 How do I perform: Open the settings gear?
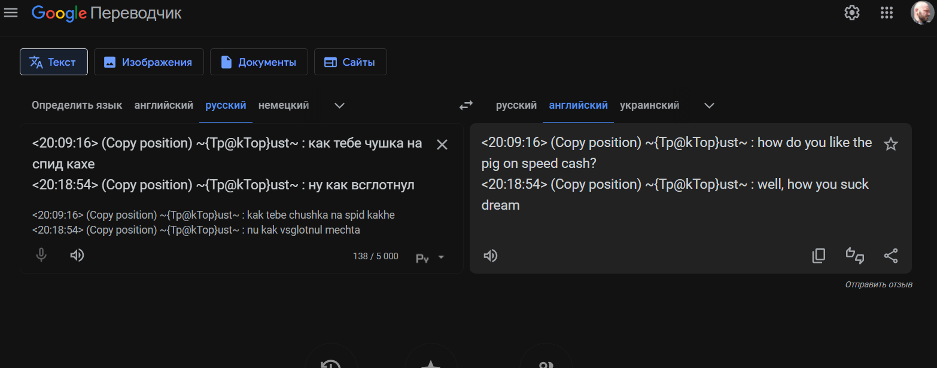tap(851, 13)
